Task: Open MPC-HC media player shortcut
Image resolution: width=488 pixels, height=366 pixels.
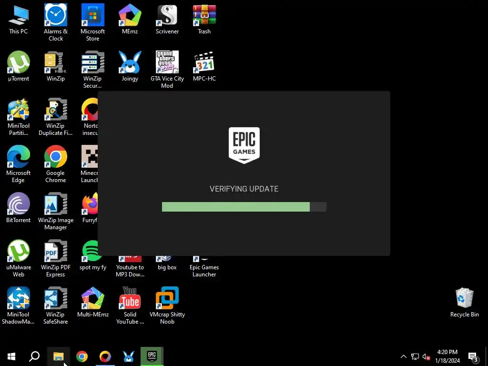Action: click(204, 66)
